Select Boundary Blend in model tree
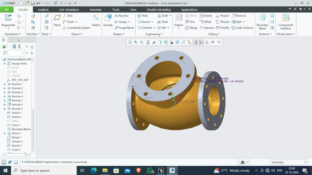This screenshot has width=312, height=175. click(x=19, y=129)
